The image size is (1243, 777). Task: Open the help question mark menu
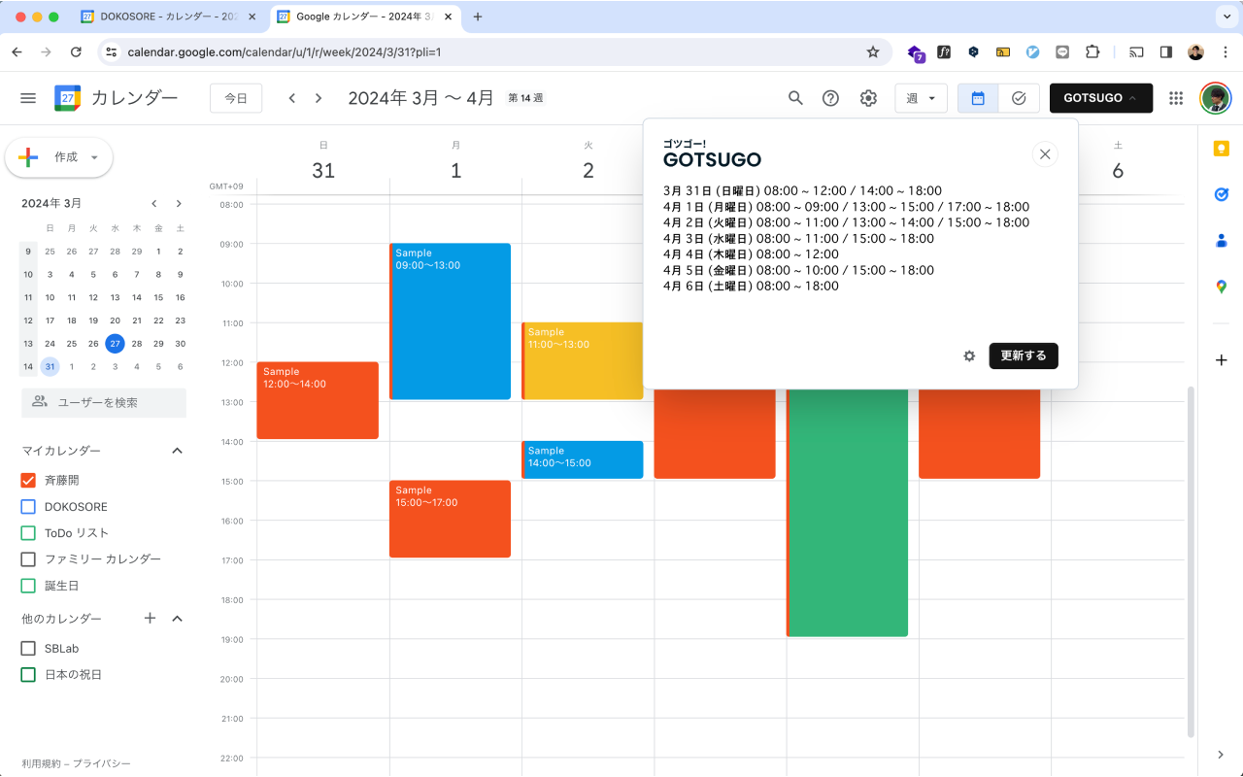[830, 98]
